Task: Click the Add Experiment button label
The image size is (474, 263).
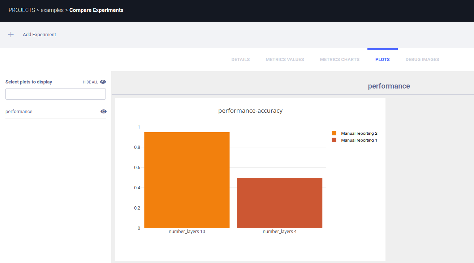Action: [x=39, y=35]
